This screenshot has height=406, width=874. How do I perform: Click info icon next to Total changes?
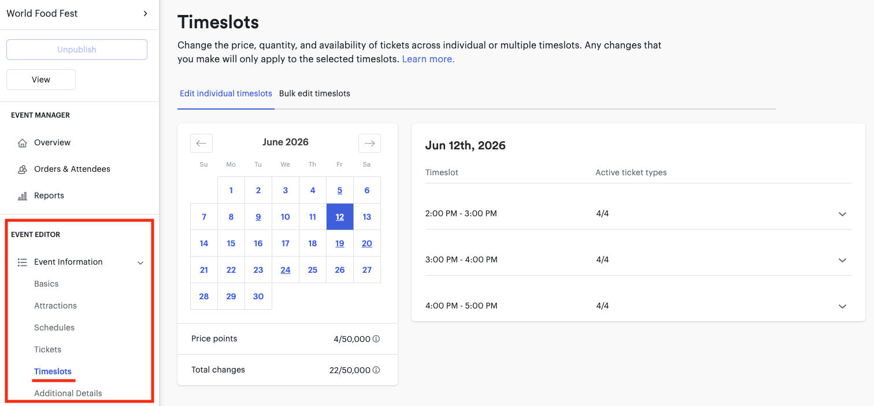(x=376, y=370)
